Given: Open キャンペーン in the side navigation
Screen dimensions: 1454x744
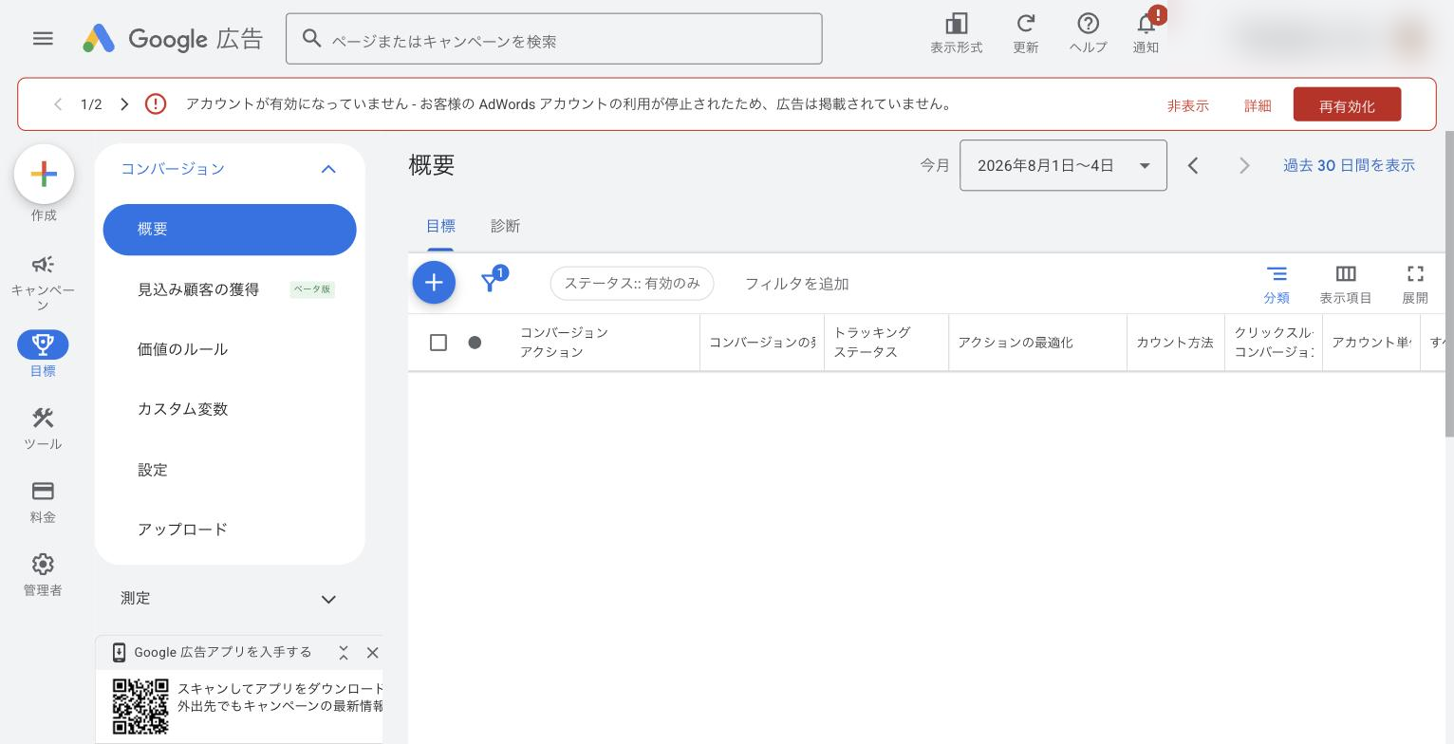Looking at the screenshot, I should (x=43, y=283).
